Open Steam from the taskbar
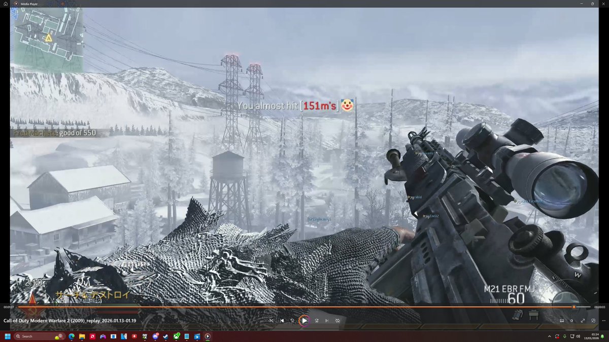 click(165, 336)
